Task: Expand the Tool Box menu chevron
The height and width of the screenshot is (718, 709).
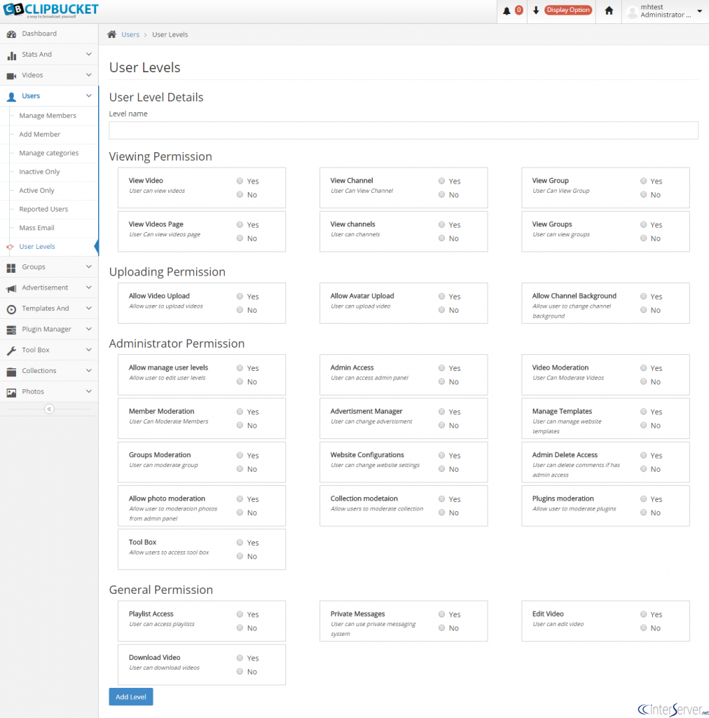Action: tap(89, 349)
